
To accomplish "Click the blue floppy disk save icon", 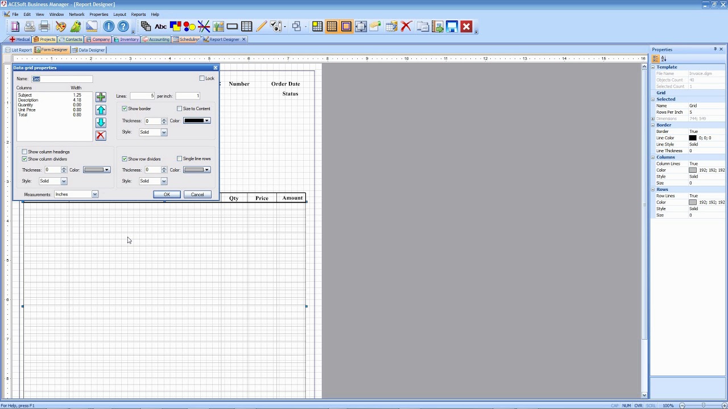I will coord(452,26).
